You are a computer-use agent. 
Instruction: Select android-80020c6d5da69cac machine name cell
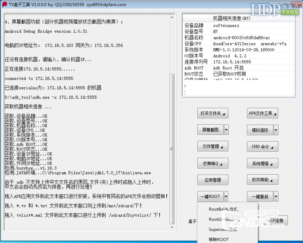[250, 38]
